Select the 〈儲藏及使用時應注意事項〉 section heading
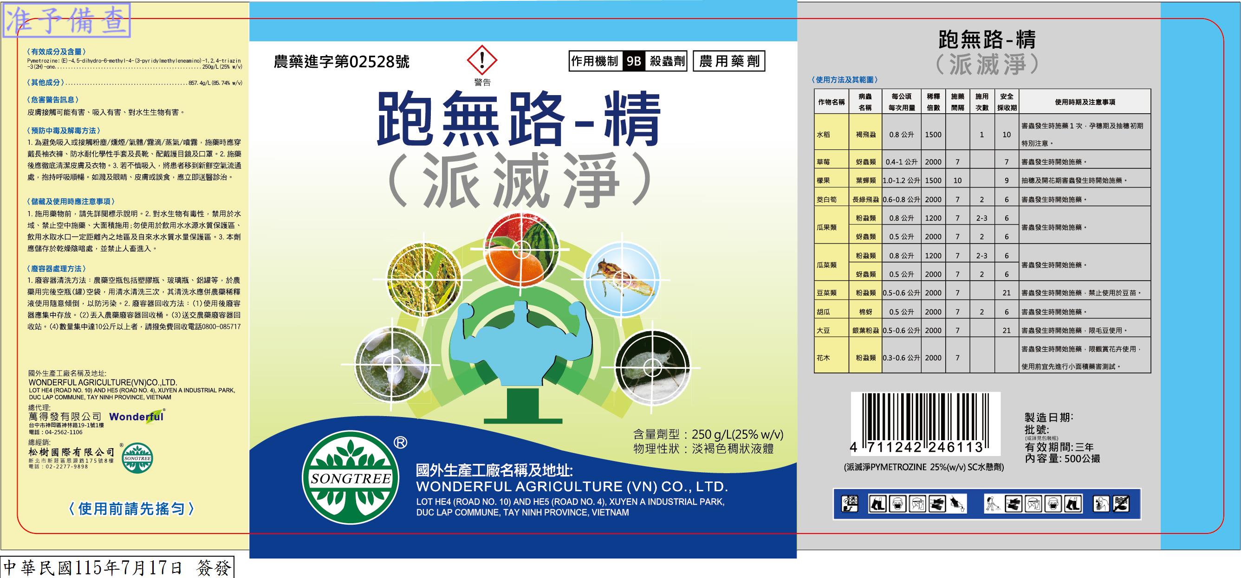The image size is (1241, 578). point(71,202)
